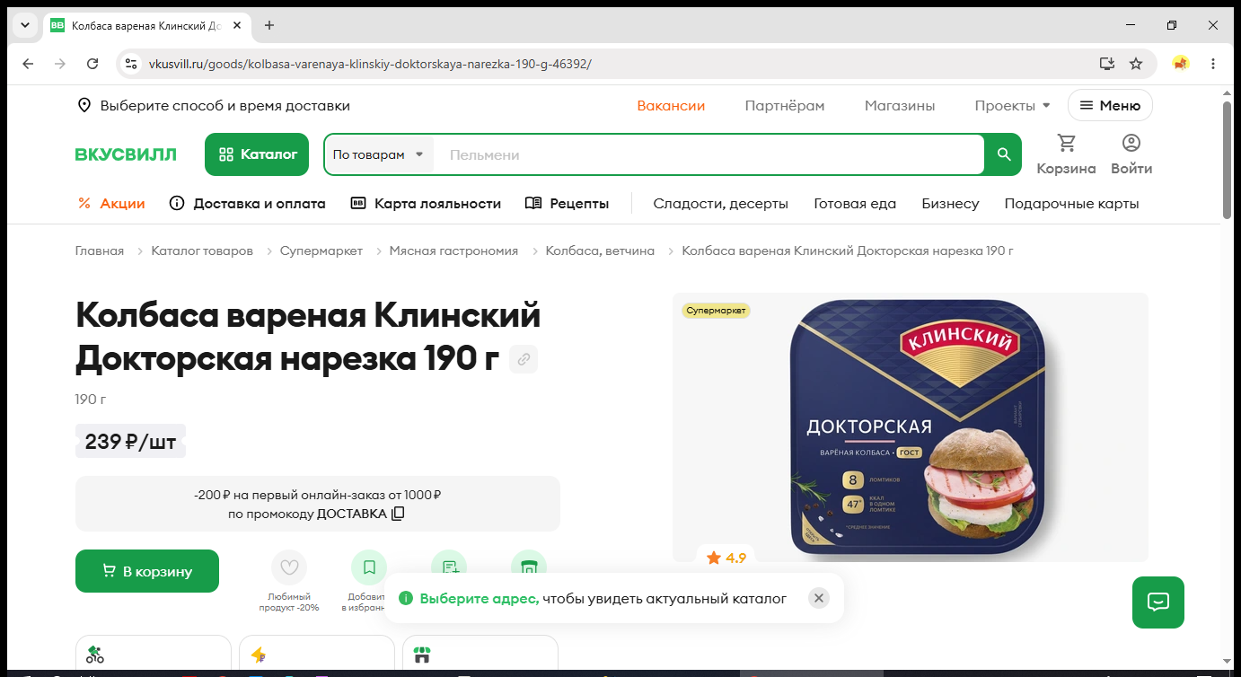
Task: Open the shopping cart (Корзина)
Action: tap(1066, 154)
